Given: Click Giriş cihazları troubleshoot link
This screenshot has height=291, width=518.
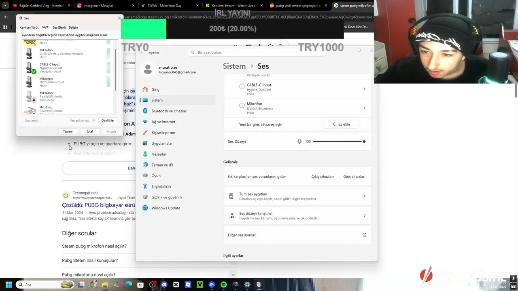Looking at the screenshot, I should (354, 177).
